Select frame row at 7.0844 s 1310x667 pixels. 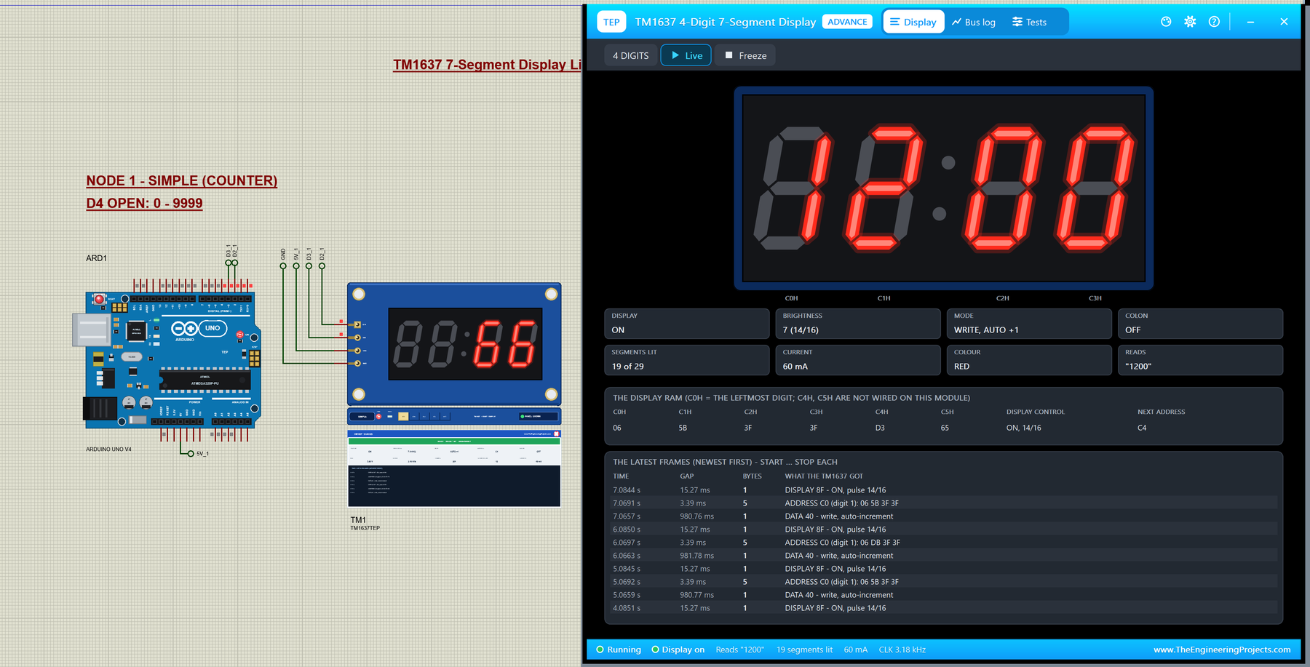(x=943, y=490)
